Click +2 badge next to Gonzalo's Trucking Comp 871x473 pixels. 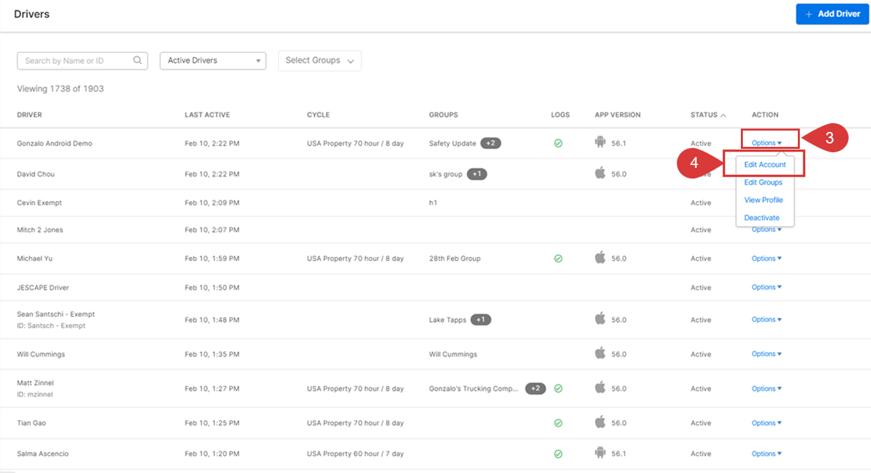coord(535,388)
